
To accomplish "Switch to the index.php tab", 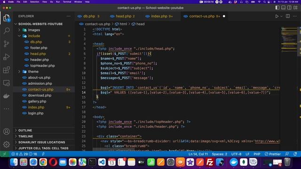I will coord(159,16).
